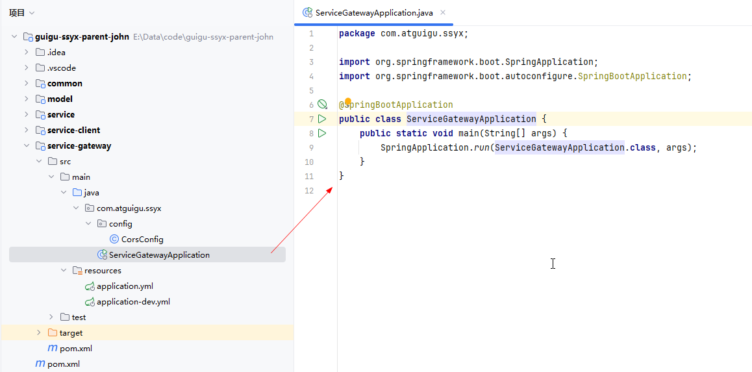Click the project path E:\Data\code text
The image size is (752, 372).
(203, 37)
